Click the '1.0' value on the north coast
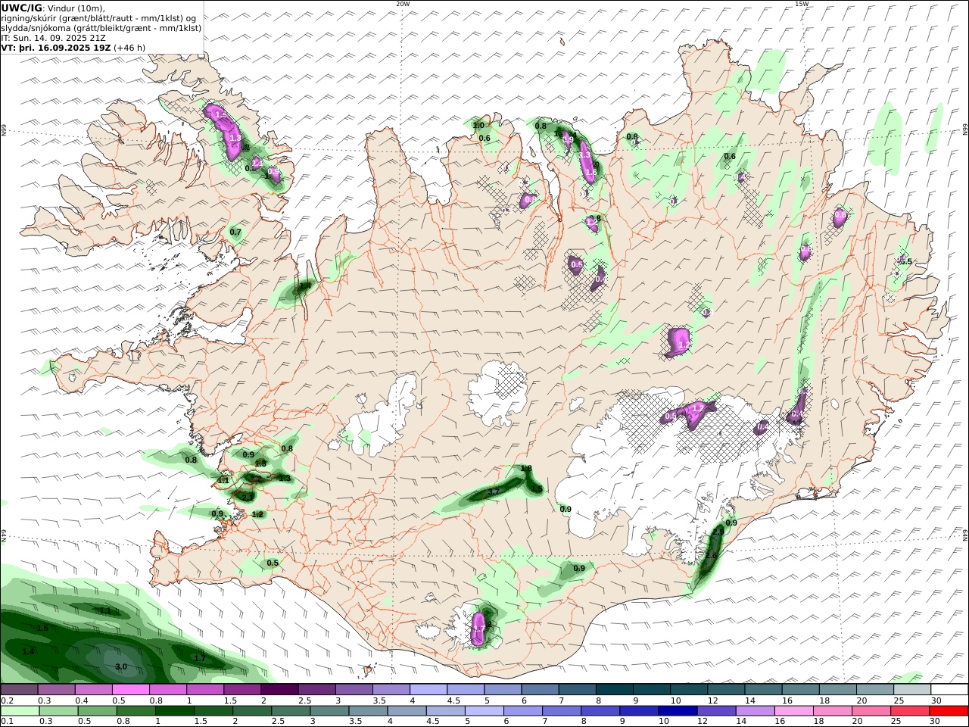The image size is (969, 727). [x=478, y=126]
